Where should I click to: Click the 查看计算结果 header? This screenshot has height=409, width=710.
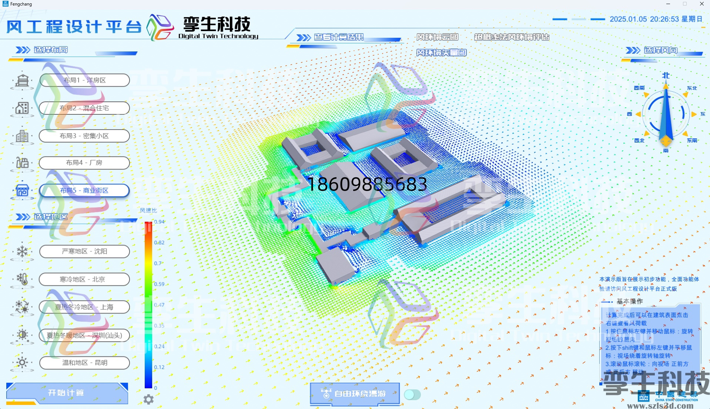(339, 37)
